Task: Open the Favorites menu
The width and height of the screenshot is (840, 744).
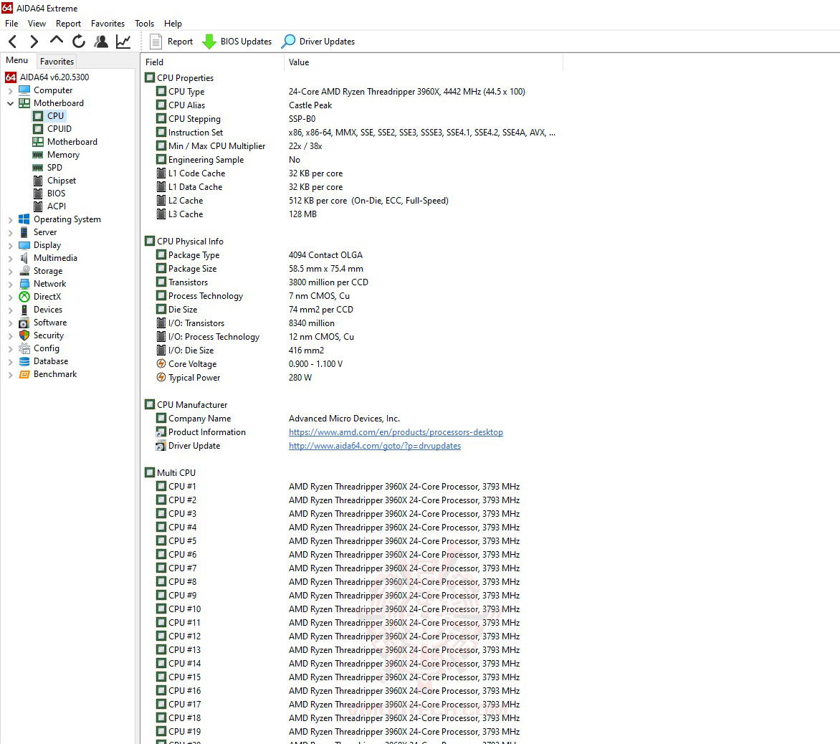Action: pyautogui.click(x=108, y=24)
